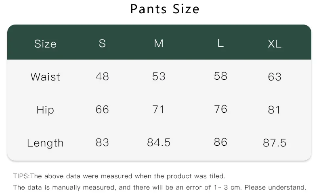Select the L size column header

coord(220,43)
